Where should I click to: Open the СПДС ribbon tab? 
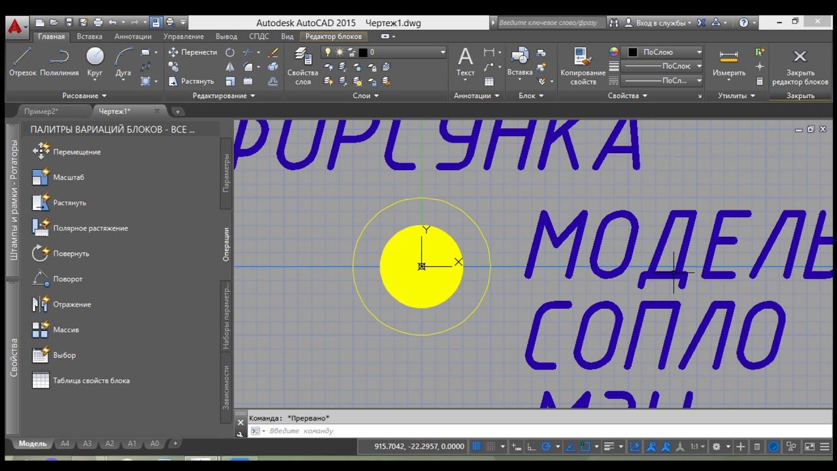259,37
